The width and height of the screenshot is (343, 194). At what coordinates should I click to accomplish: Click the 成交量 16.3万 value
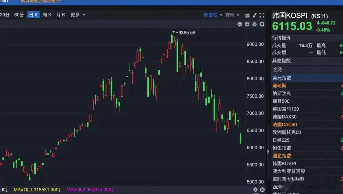click(x=306, y=46)
